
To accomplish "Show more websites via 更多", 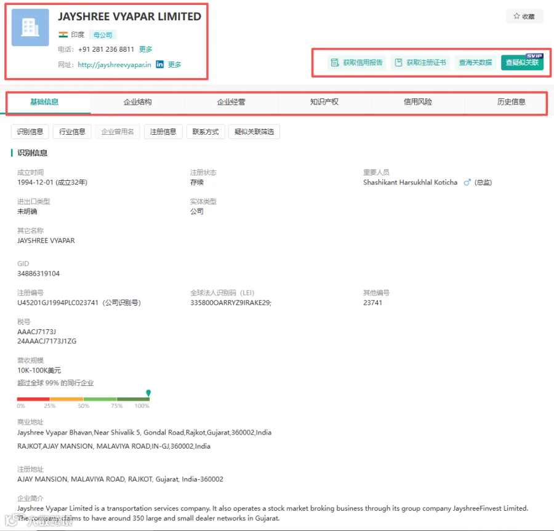I will 175,65.
